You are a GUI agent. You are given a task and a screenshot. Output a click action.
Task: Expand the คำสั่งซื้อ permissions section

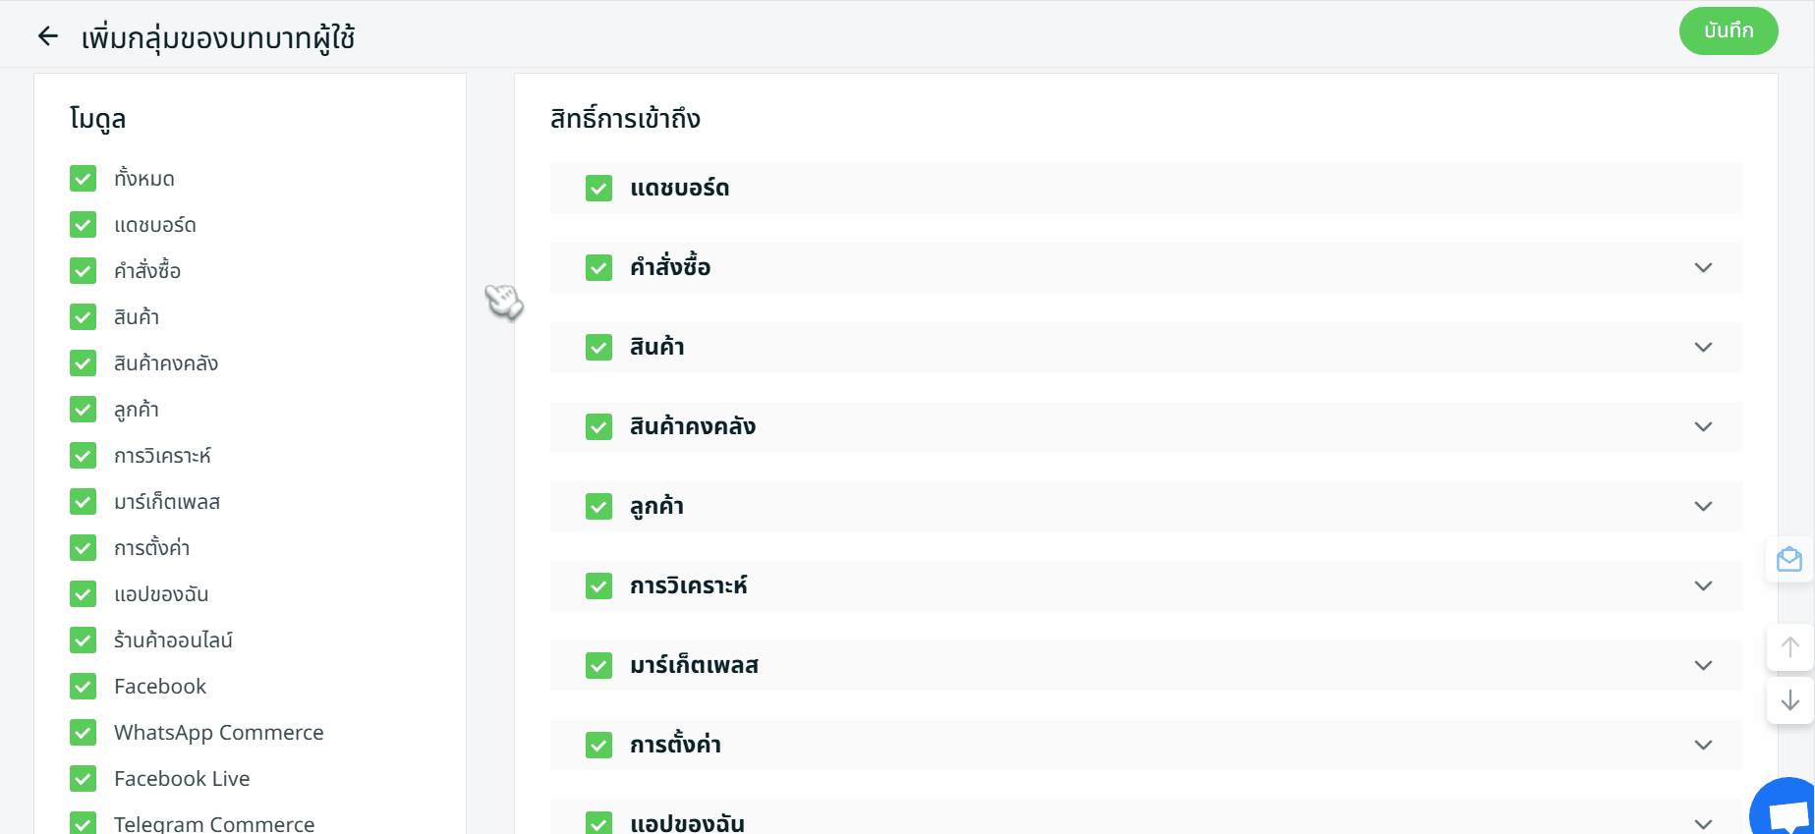coord(1703,268)
